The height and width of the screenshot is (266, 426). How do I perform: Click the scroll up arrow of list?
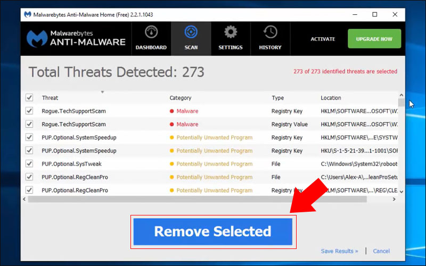point(402,95)
